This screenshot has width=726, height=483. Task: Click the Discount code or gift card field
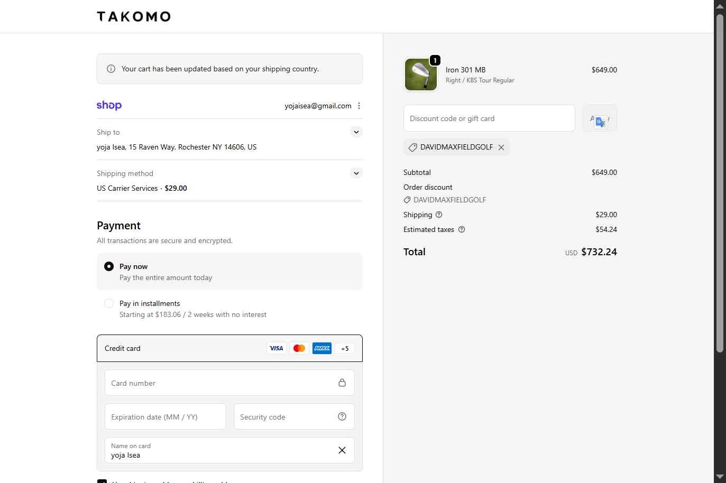489,118
